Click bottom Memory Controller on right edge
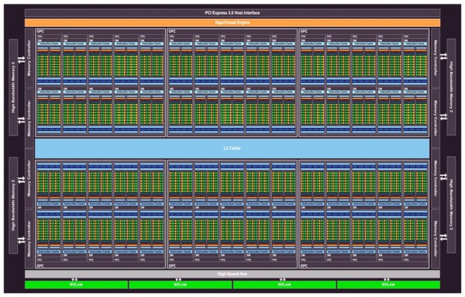Screen dimensions: 465x297 [436, 239]
